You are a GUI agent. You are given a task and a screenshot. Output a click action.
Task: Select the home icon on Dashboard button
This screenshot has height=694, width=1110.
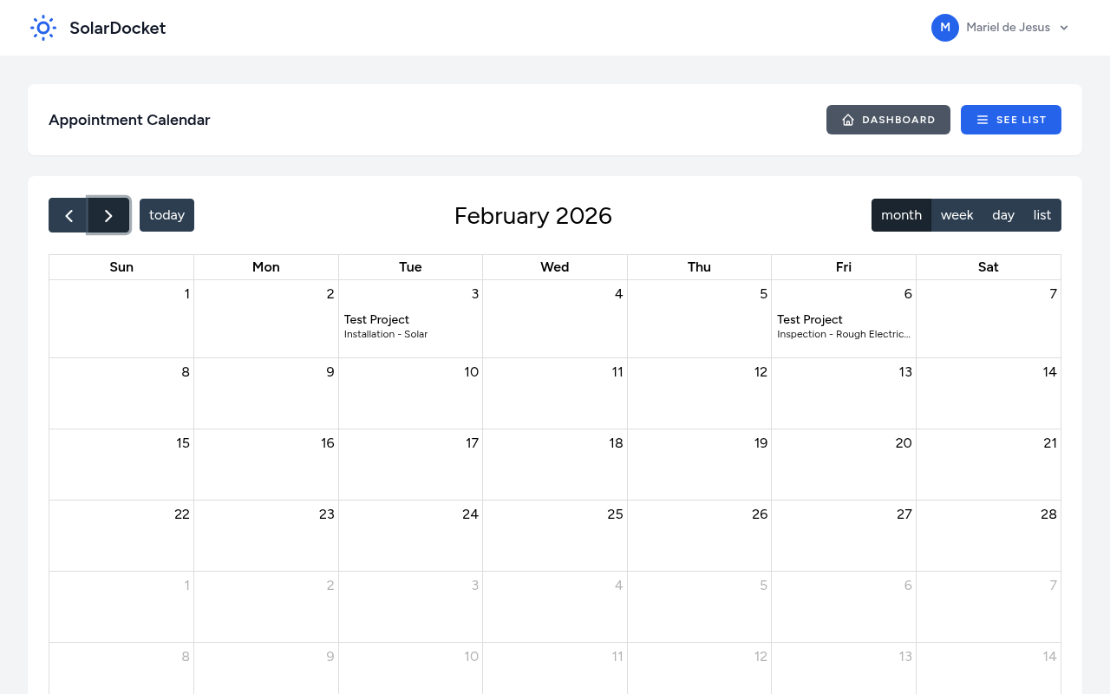click(x=848, y=120)
